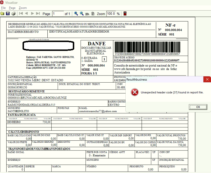Open a report file with the folder icon
Screen dimensions: 211x173
2,13
